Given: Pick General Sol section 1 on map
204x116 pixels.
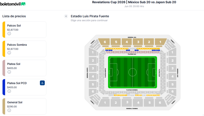Looking at the screenshot, I should tap(161, 42).
